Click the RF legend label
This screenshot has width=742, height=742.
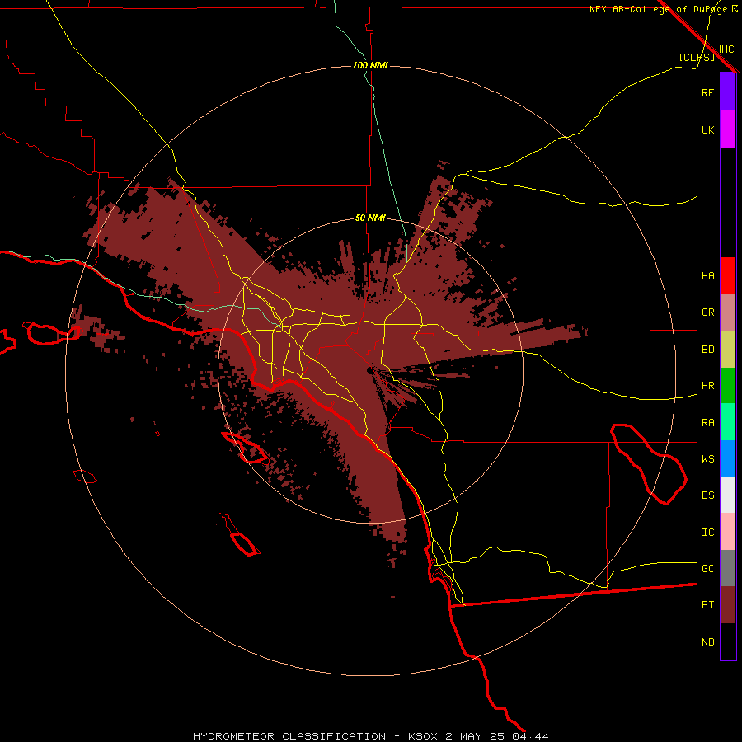[x=707, y=92]
